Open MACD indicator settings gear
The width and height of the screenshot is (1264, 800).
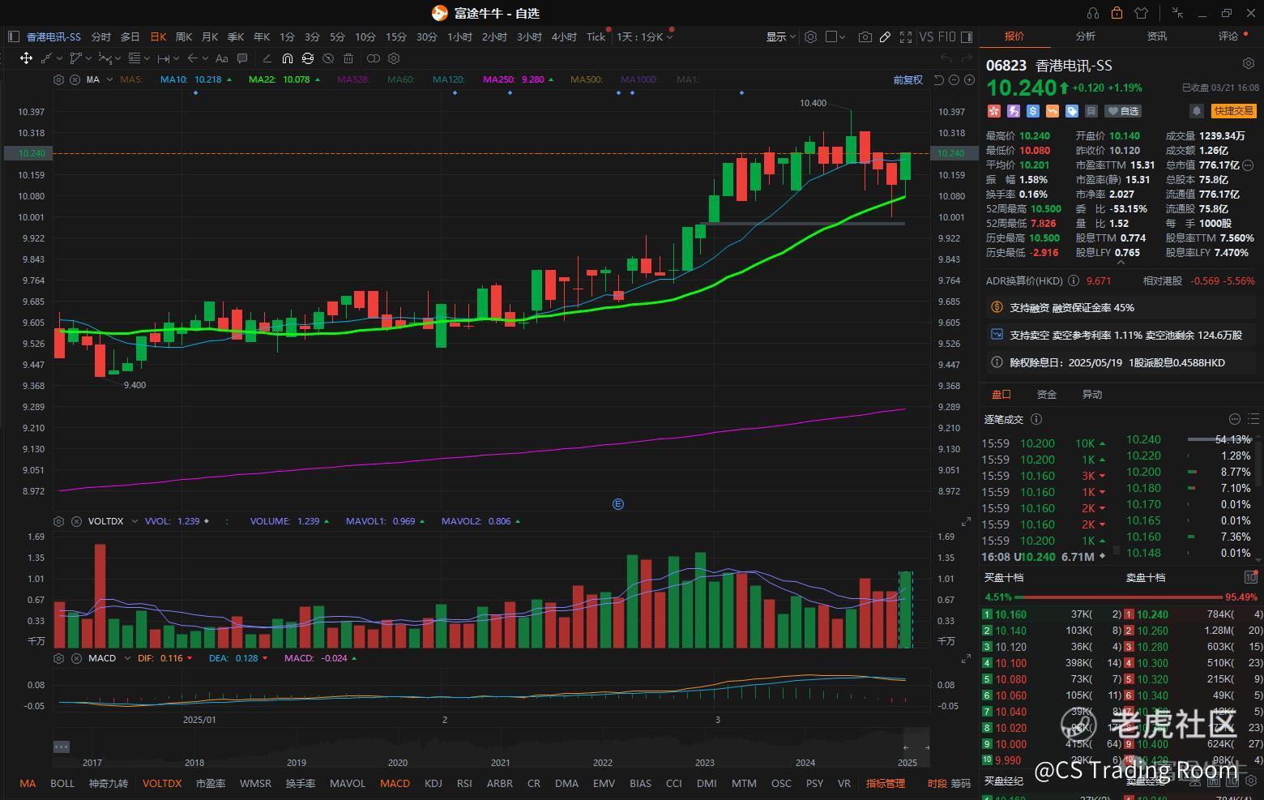[58, 658]
